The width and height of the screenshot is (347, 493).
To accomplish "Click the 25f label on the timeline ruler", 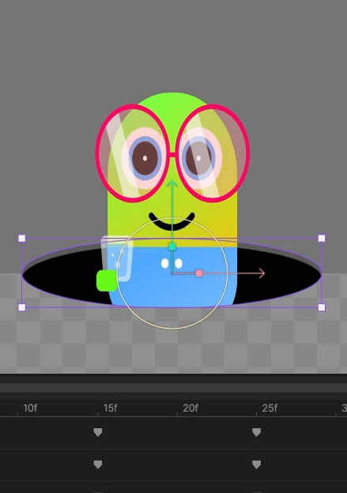I will (270, 408).
